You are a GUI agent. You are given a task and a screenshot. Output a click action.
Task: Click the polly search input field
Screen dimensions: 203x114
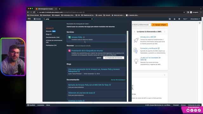click(x=68, y=19)
